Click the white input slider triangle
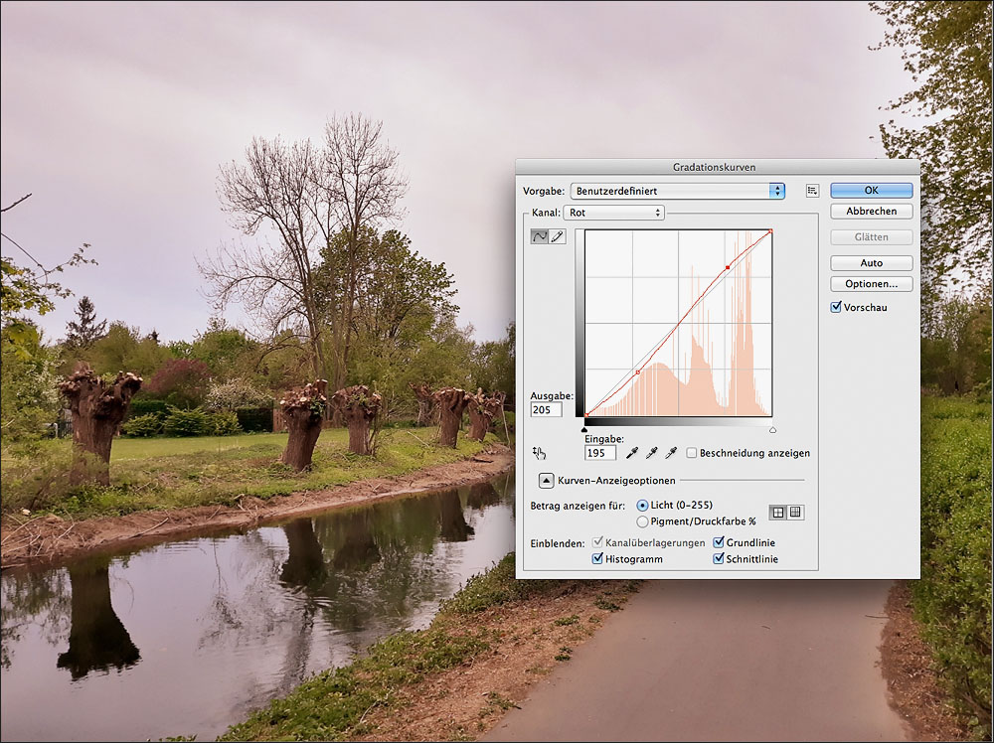This screenshot has width=994, height=743. (772, 430)
